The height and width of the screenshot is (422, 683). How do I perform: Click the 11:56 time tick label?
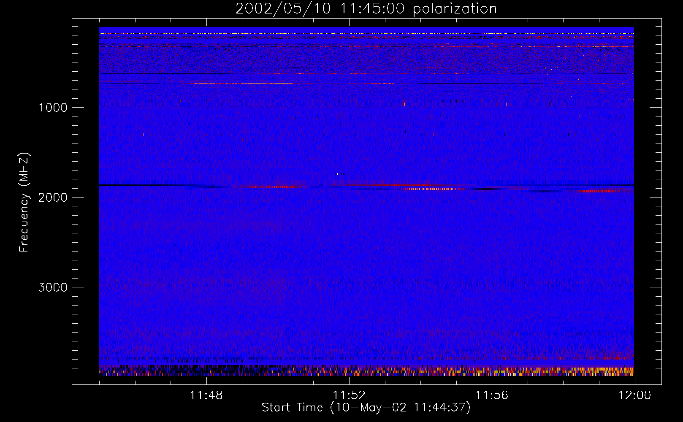coord(492,395)
